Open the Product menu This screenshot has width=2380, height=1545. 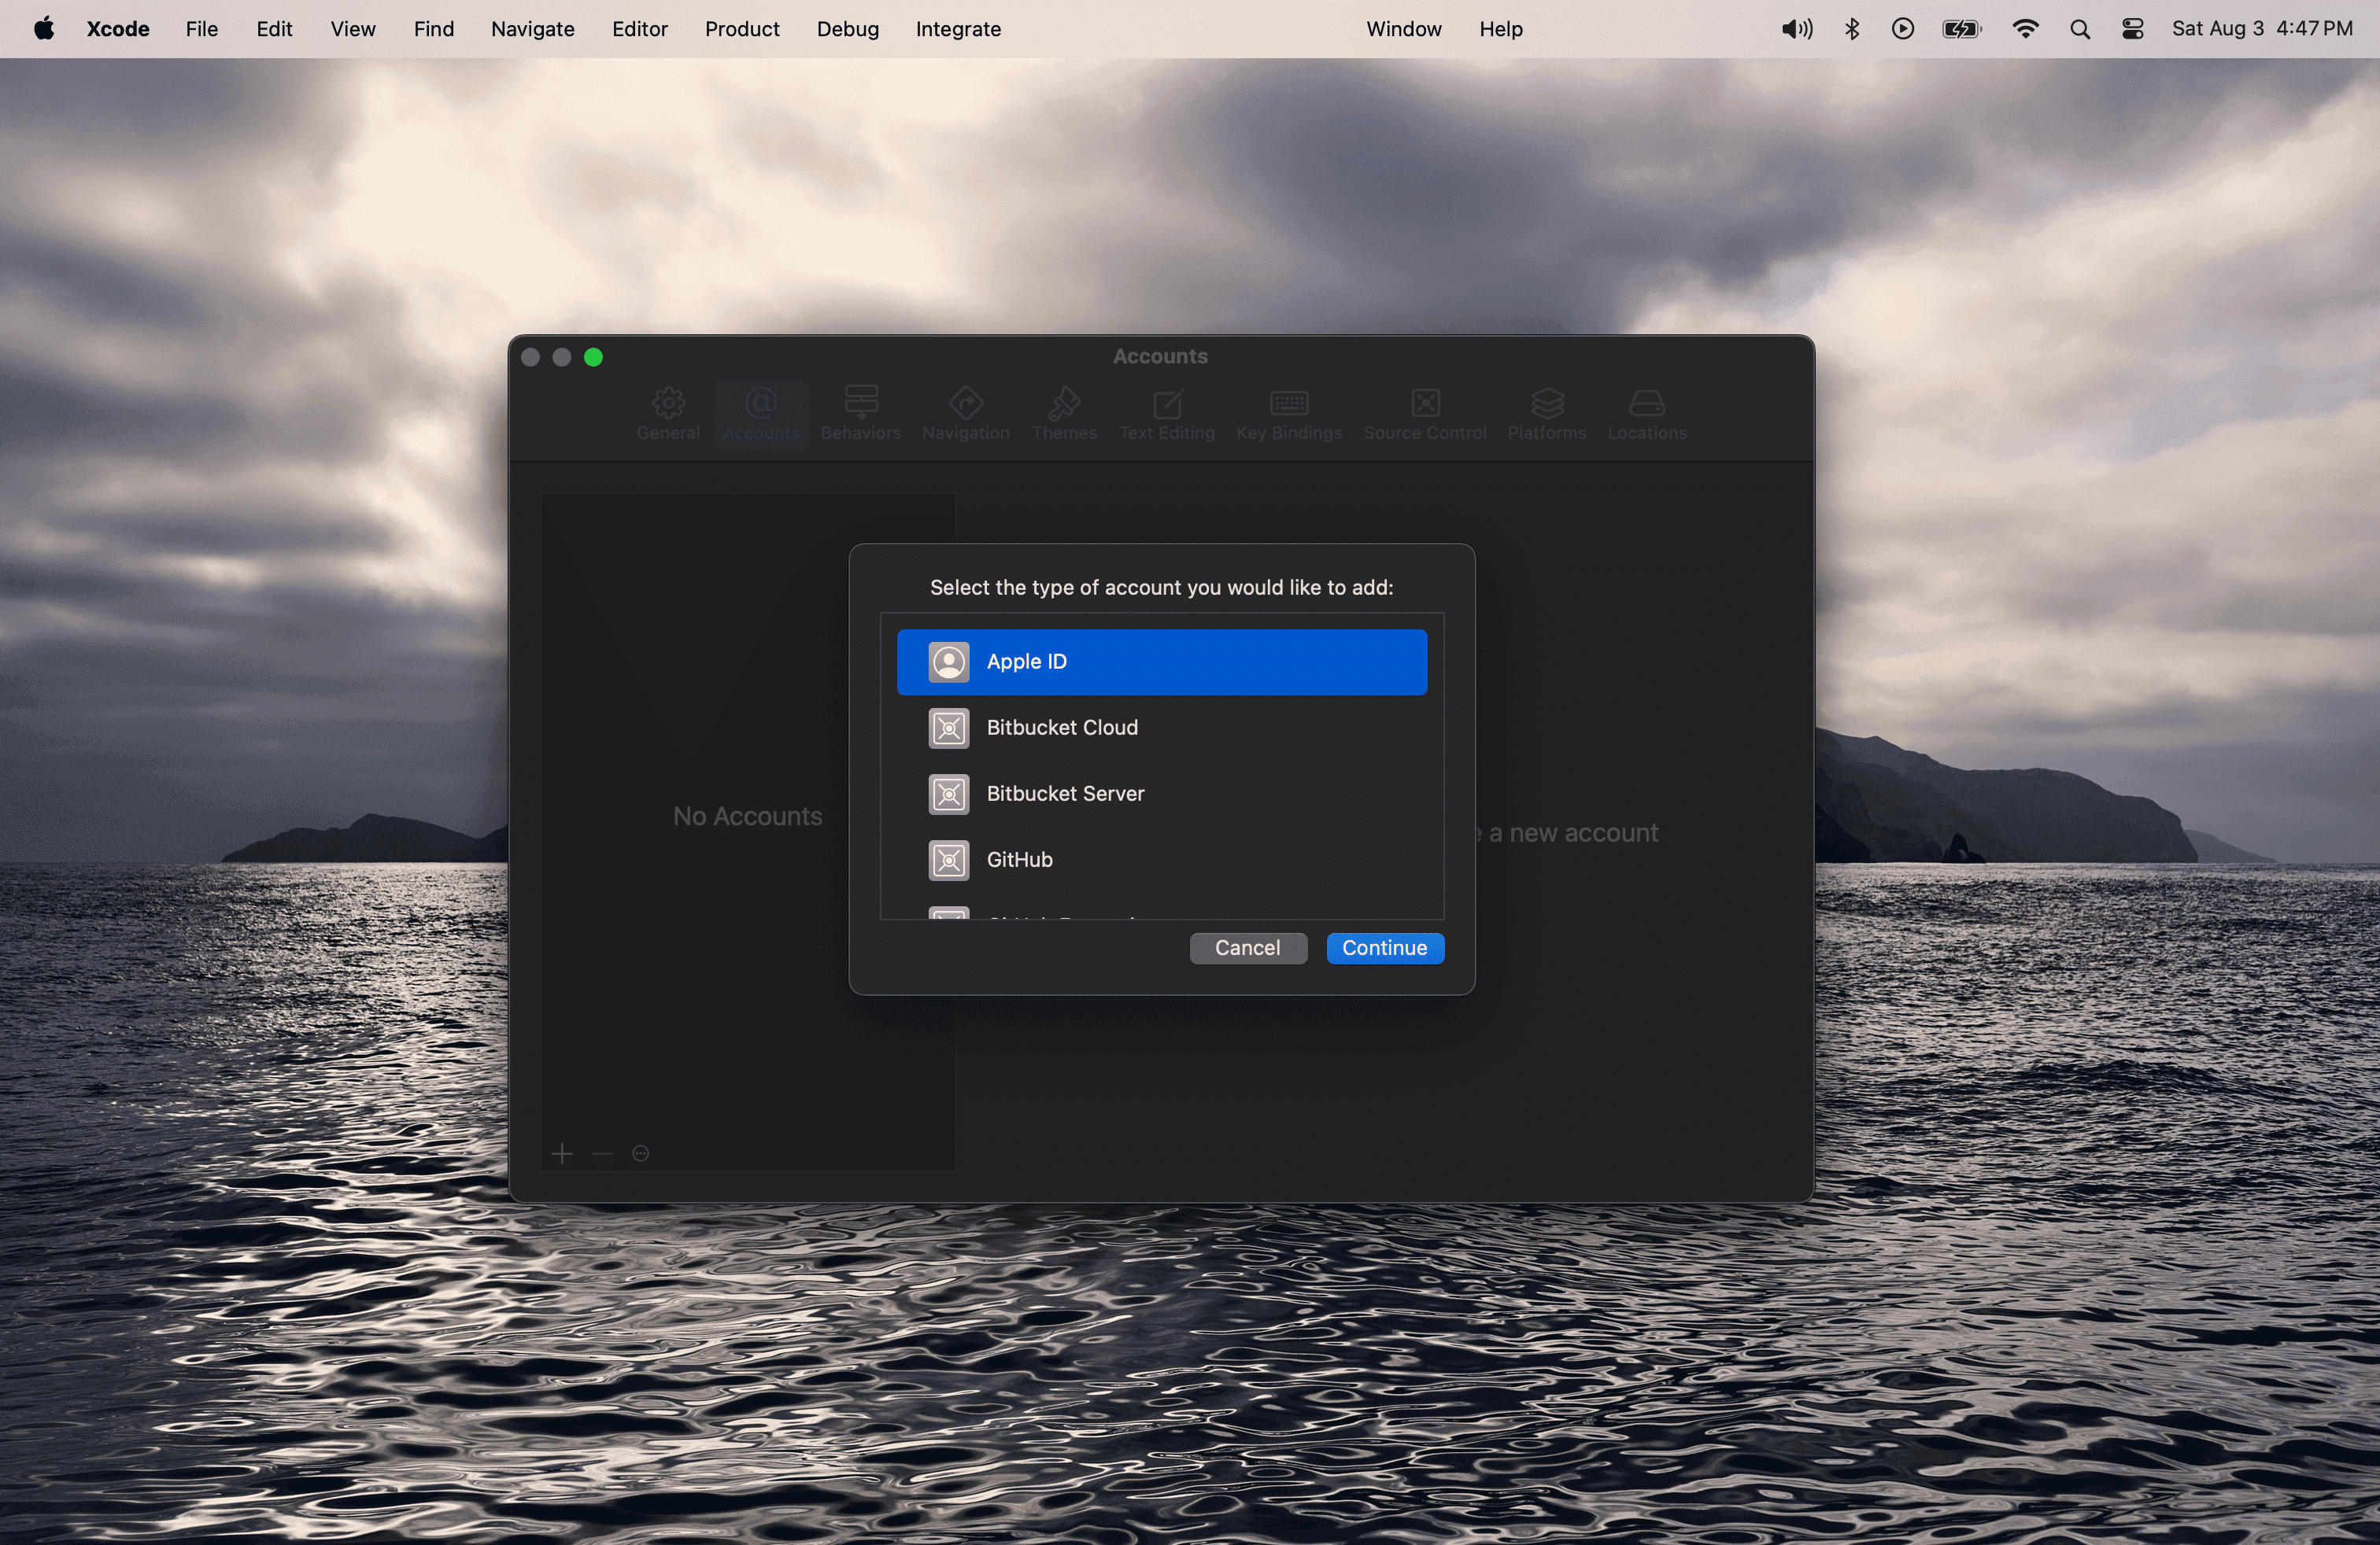pyautogui.click(x=741, y=29)
